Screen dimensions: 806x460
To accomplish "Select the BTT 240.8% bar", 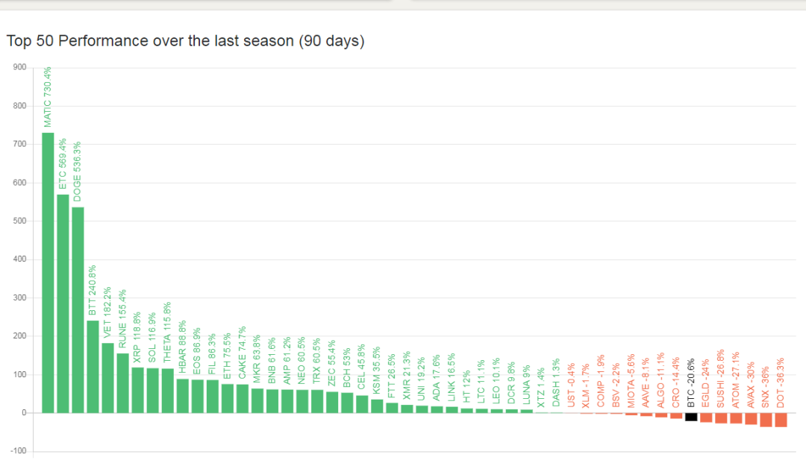I will point(93,367).
